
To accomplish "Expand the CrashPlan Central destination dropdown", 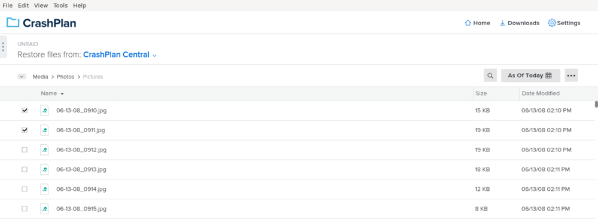I will tap(154, 55).
